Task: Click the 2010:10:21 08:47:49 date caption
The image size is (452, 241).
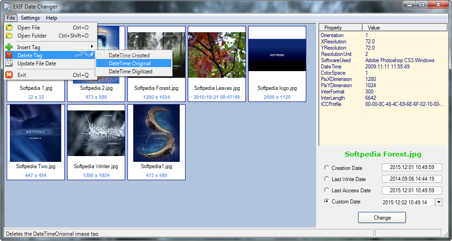Action: 216,97
